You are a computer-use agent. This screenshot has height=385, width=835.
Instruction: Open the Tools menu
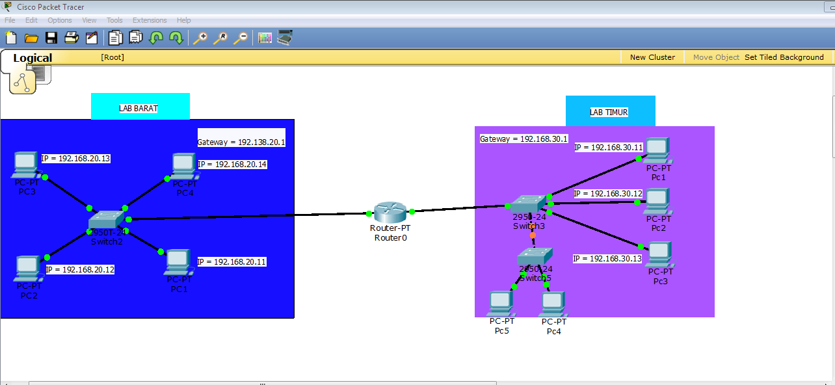114,20
